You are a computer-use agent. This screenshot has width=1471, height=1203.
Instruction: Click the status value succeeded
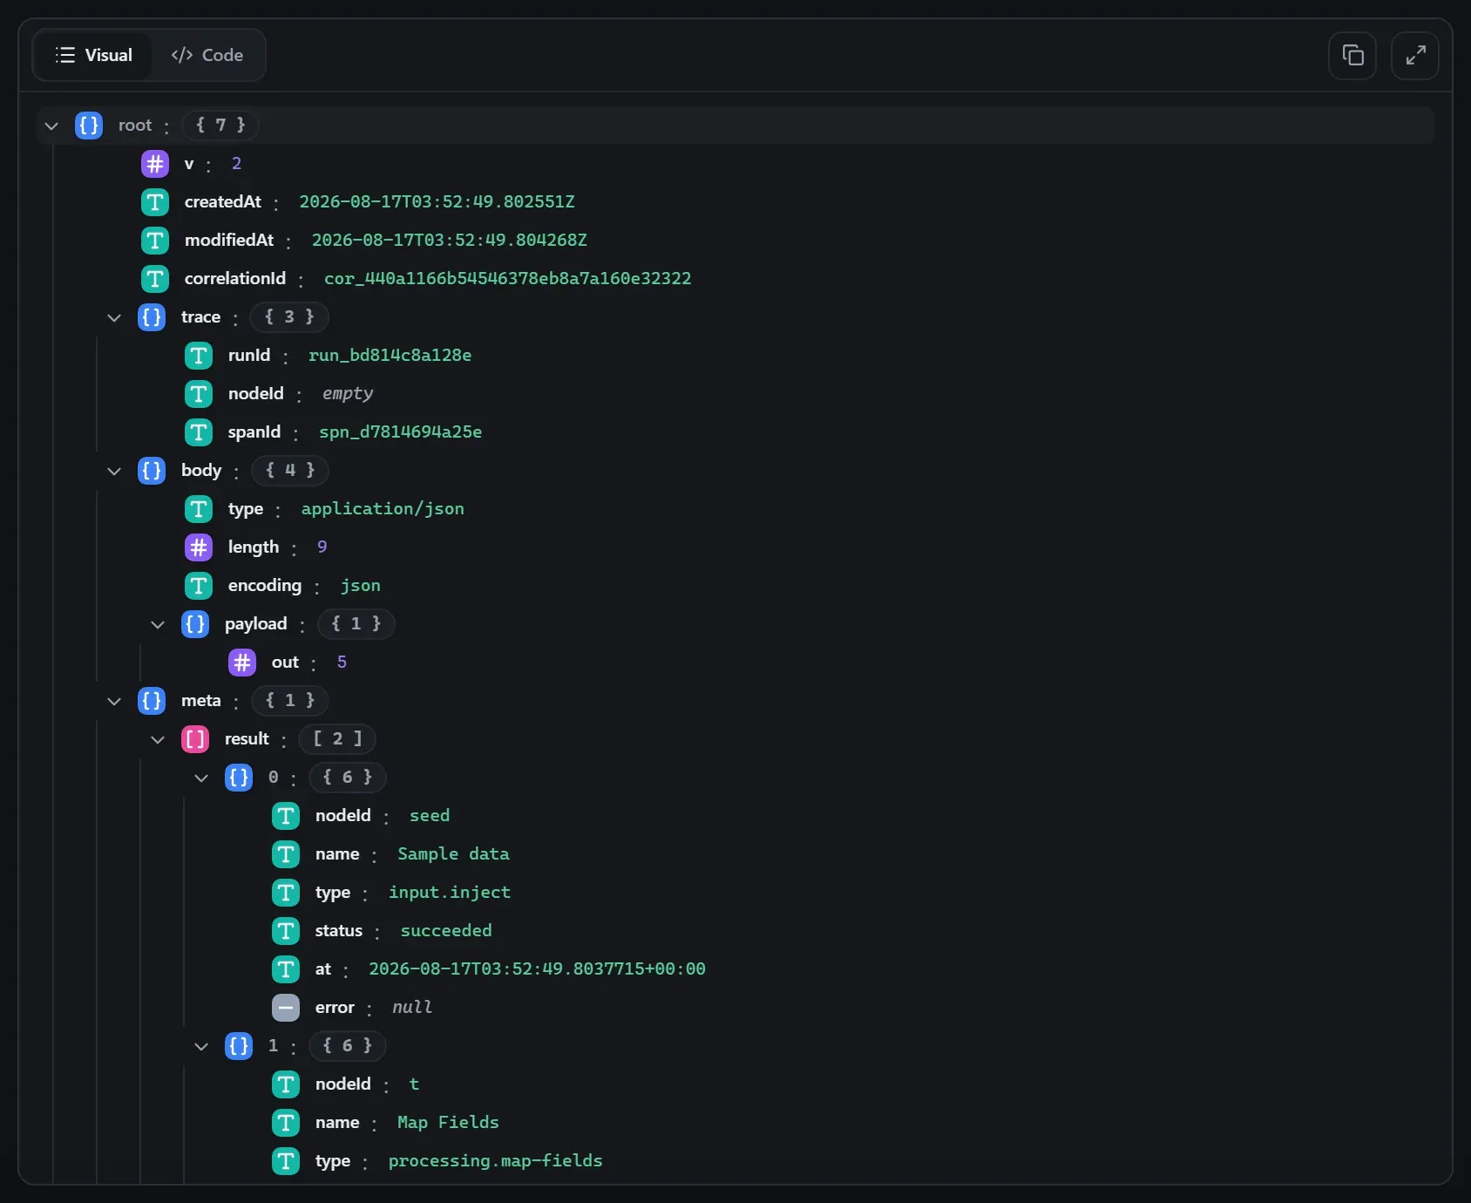(x=446, y=931)
